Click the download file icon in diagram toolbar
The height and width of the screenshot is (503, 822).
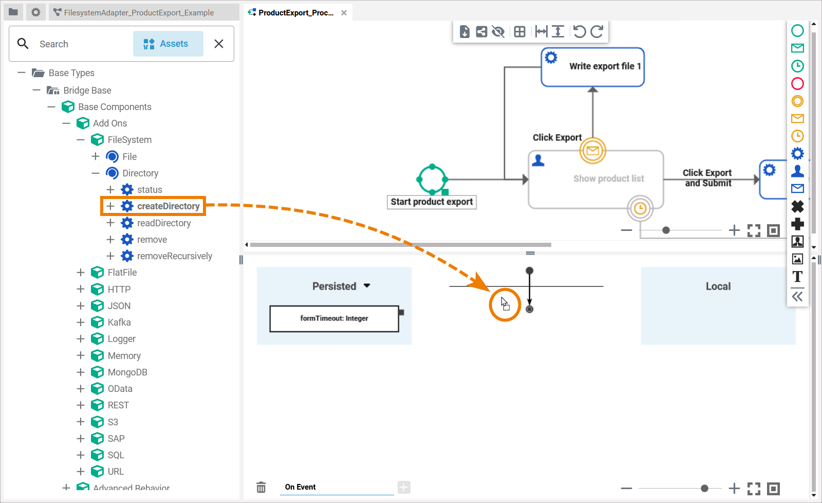pos(464,32)
